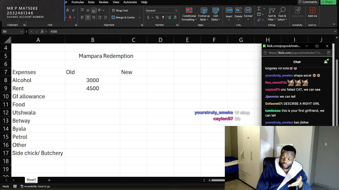The image size is (339, 190).
Task: Click the AutoSum sigma icon
Action: [x=259, y=9]
